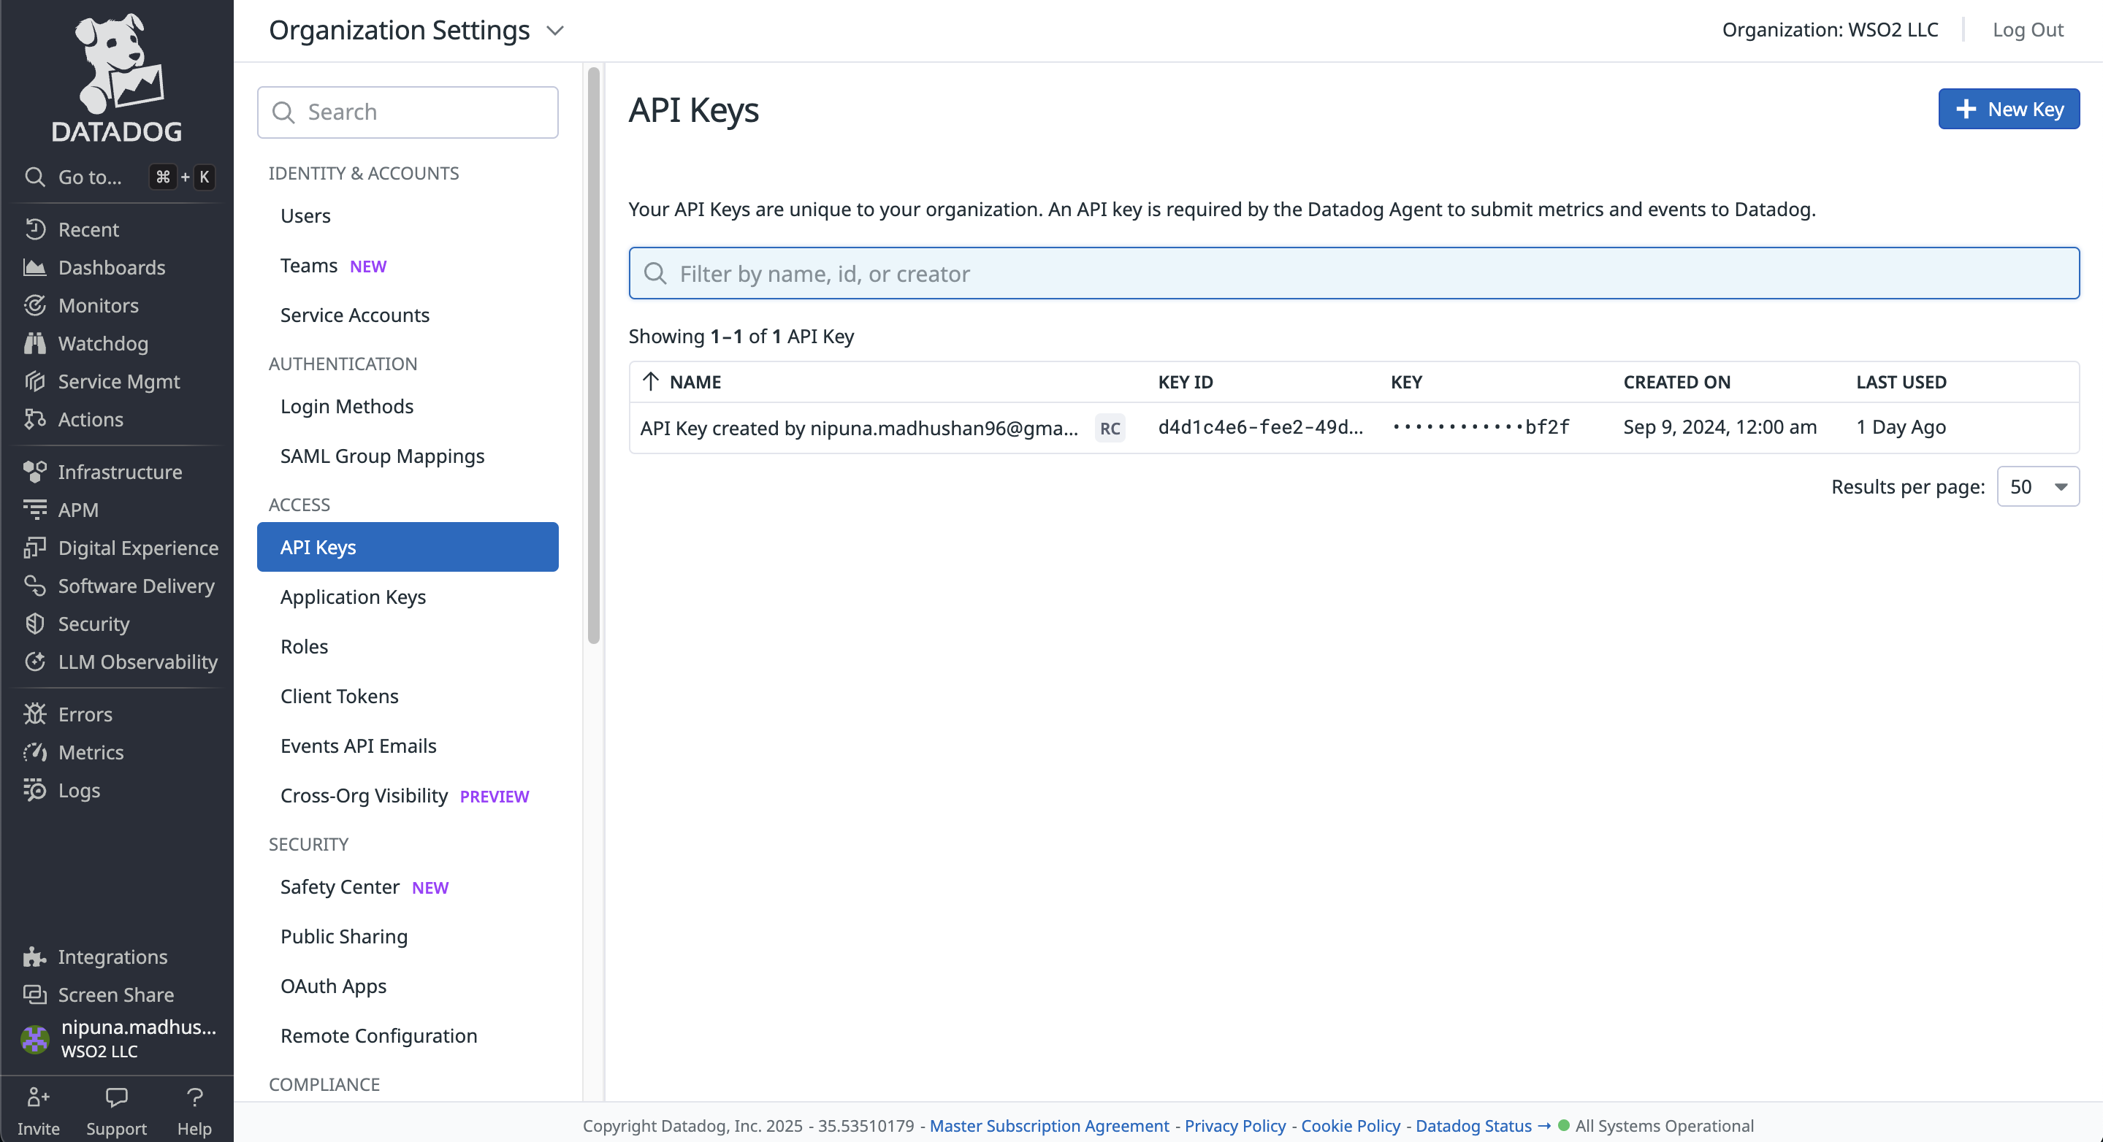Click the New Key button
2103x1142 pixels.
(2008, 110)
